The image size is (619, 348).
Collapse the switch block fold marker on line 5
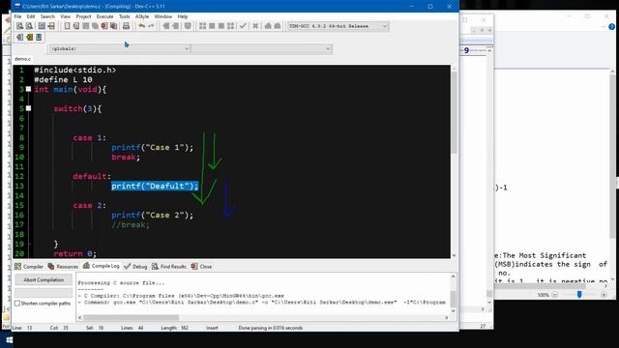pyautogui.click(x=28, y=108)
